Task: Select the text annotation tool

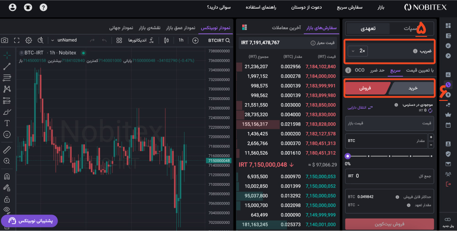Action: 7,123
